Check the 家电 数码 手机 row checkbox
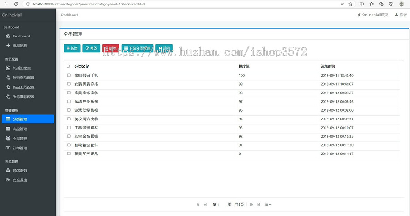The height and width of the screenshot is (216, 410). coord(69,75)
